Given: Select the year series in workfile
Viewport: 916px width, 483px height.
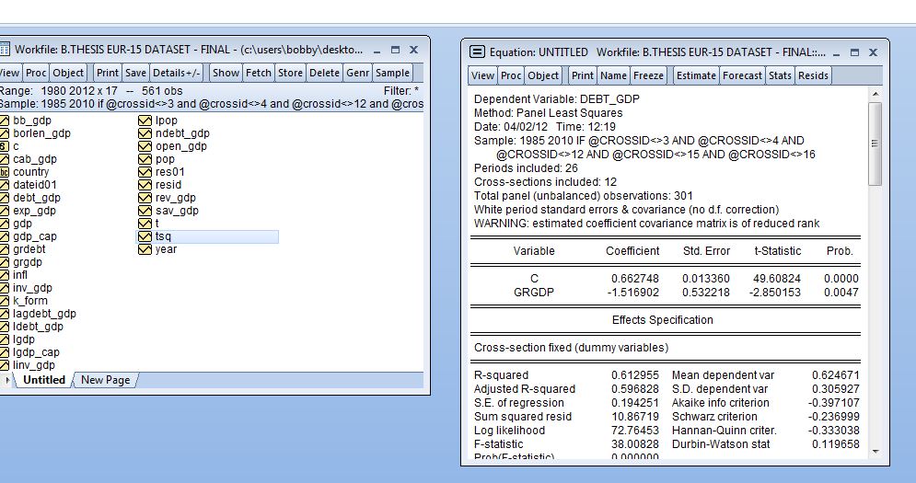Looking at the screenshot, I should [x=166, y=249].
